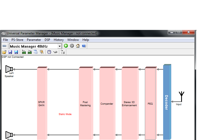
Task: Click the keys icon in the toolbar
Action: 42,52
